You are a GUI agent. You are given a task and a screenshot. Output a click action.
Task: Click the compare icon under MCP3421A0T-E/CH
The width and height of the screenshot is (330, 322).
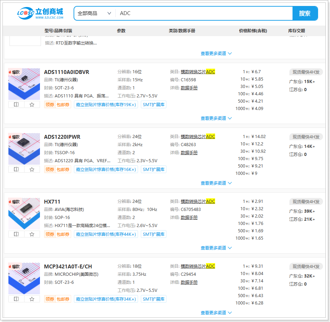coord(16,299)
